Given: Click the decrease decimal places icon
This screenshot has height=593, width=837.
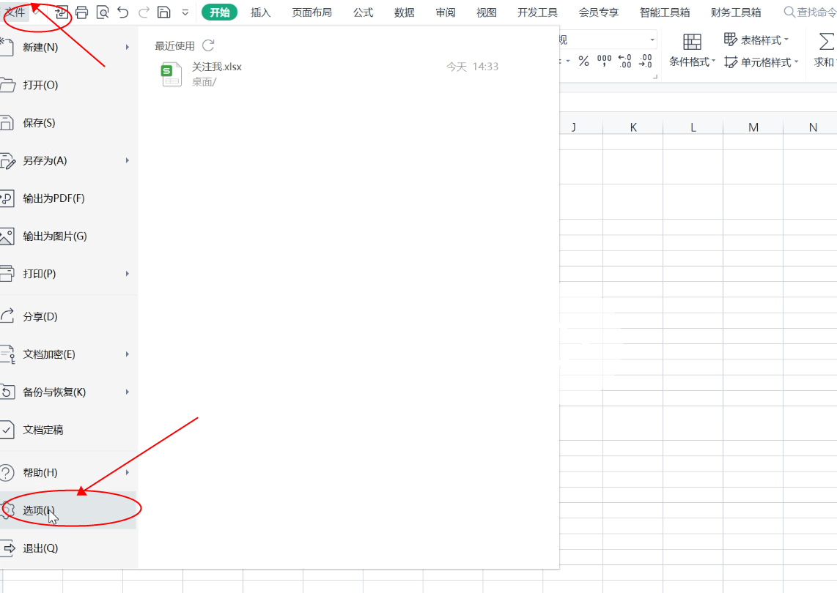Looking at the screenshot, I should coord(646,61).
